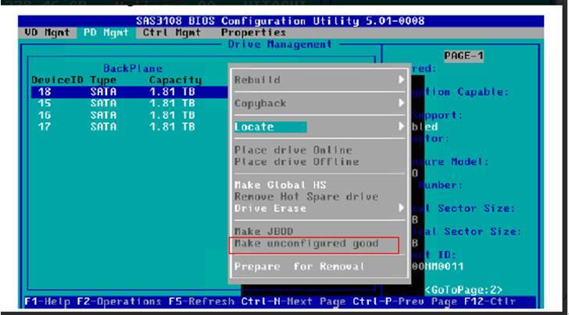Open the Ctrl Mgmt tab

171,33
